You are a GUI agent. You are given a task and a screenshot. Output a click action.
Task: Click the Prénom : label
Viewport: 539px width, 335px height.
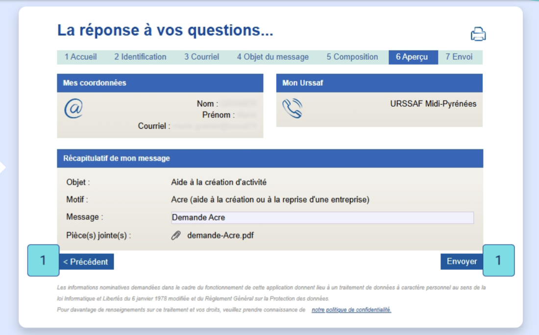click(218, 115)
